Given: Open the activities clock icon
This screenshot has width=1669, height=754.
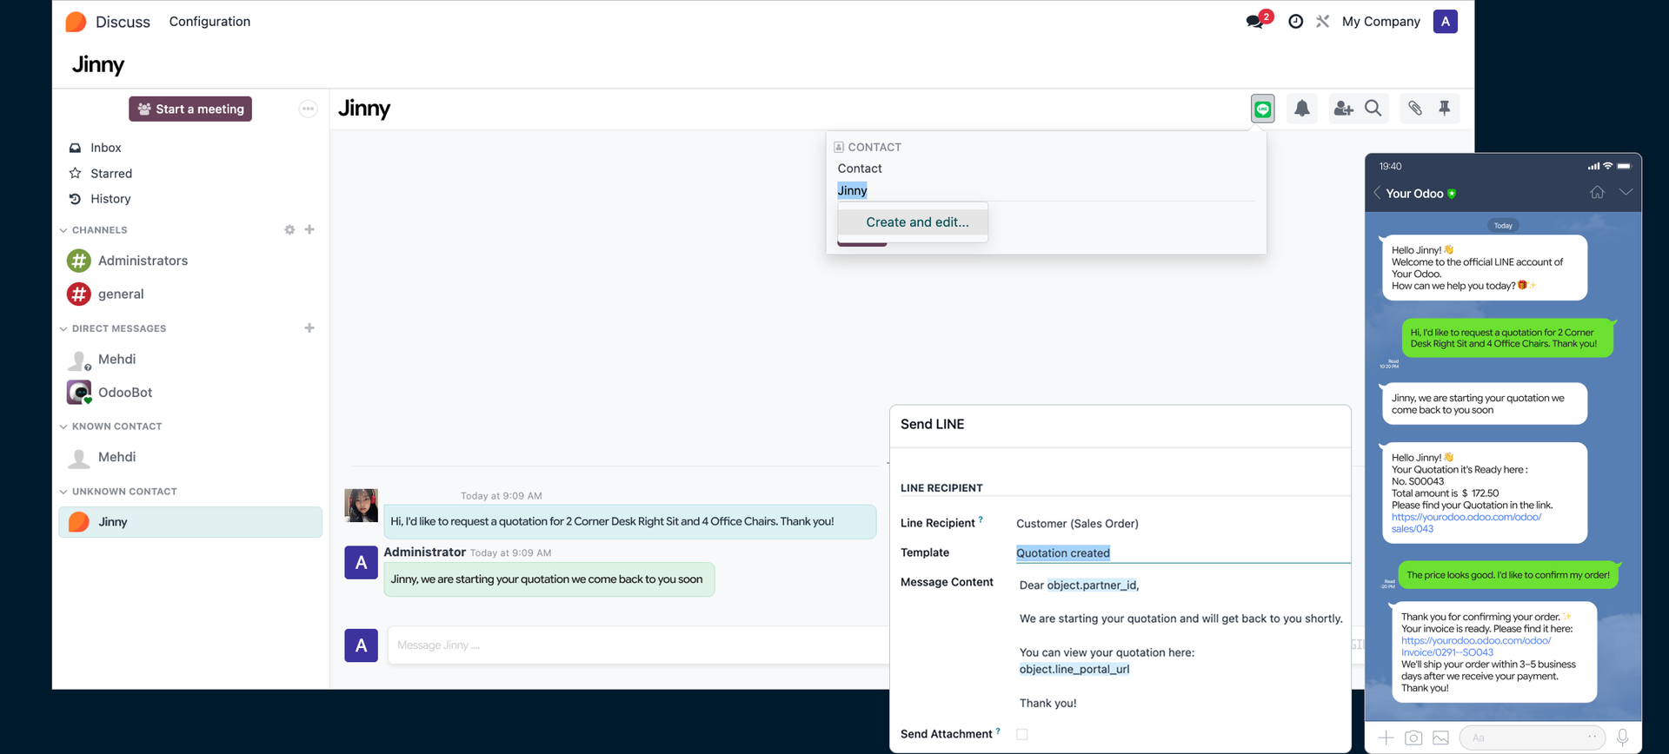Looking at the screenshot, I should click(x=1295, y=22).
